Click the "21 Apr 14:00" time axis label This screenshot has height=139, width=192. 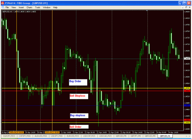click(66, 132)
